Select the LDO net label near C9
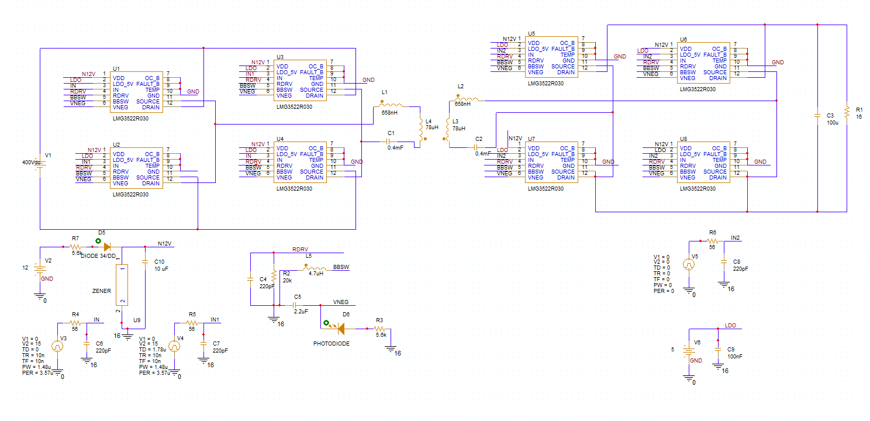Viewport: 870px width, 421px height. (x=730, y=325)
